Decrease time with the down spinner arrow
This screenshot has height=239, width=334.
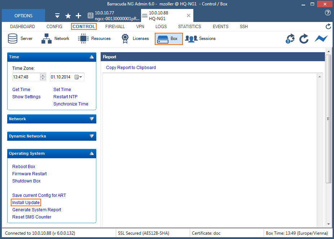(43, 79)
